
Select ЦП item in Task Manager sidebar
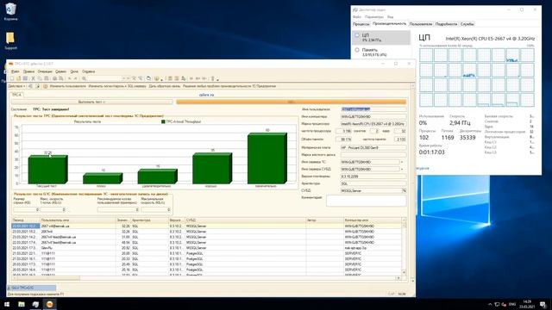pyautogui.click(x=381, y=38)
